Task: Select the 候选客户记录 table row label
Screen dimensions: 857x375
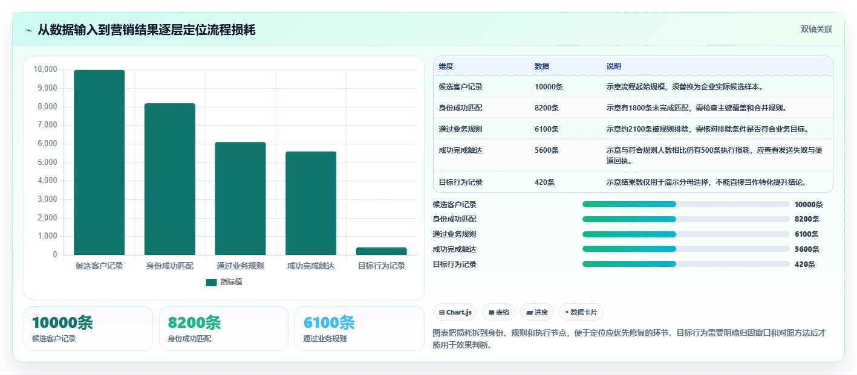Action: [x=461, y=87]
